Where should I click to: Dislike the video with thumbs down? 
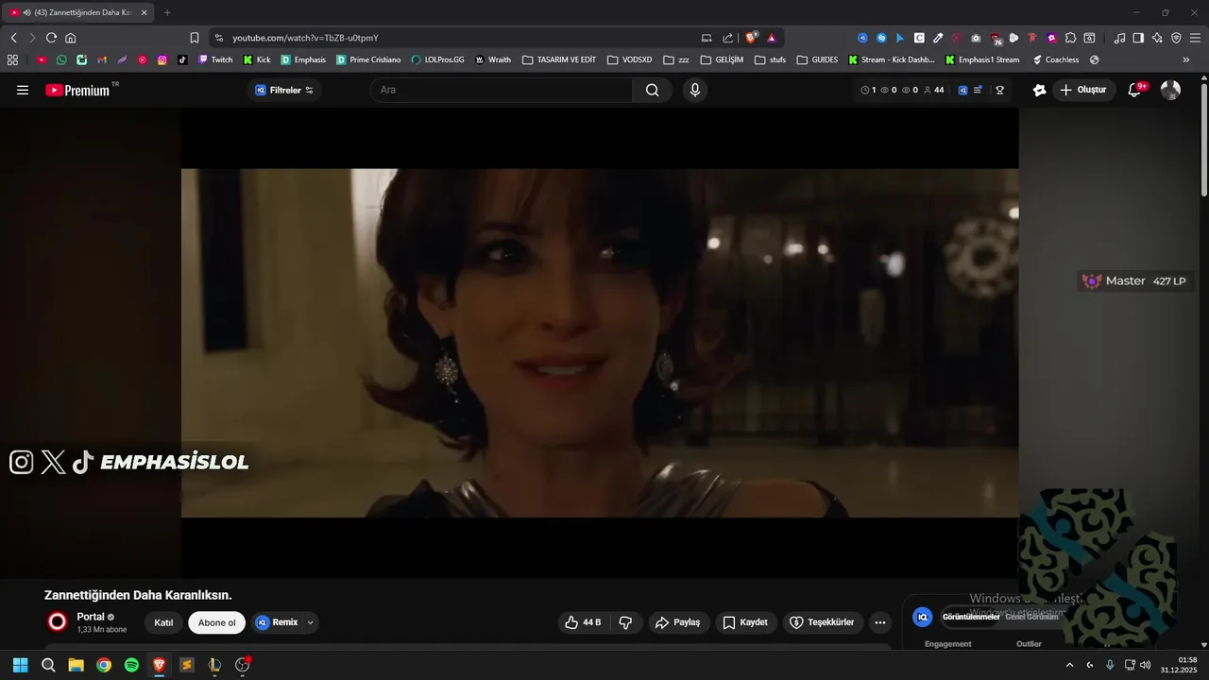(x=625, y=622)
